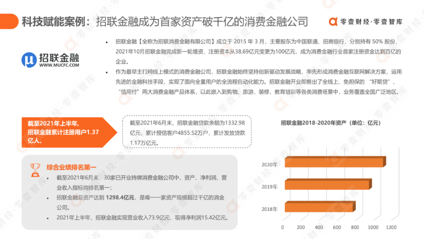
Task: Select the 2019年 asset bar
Action: (328, 184)
